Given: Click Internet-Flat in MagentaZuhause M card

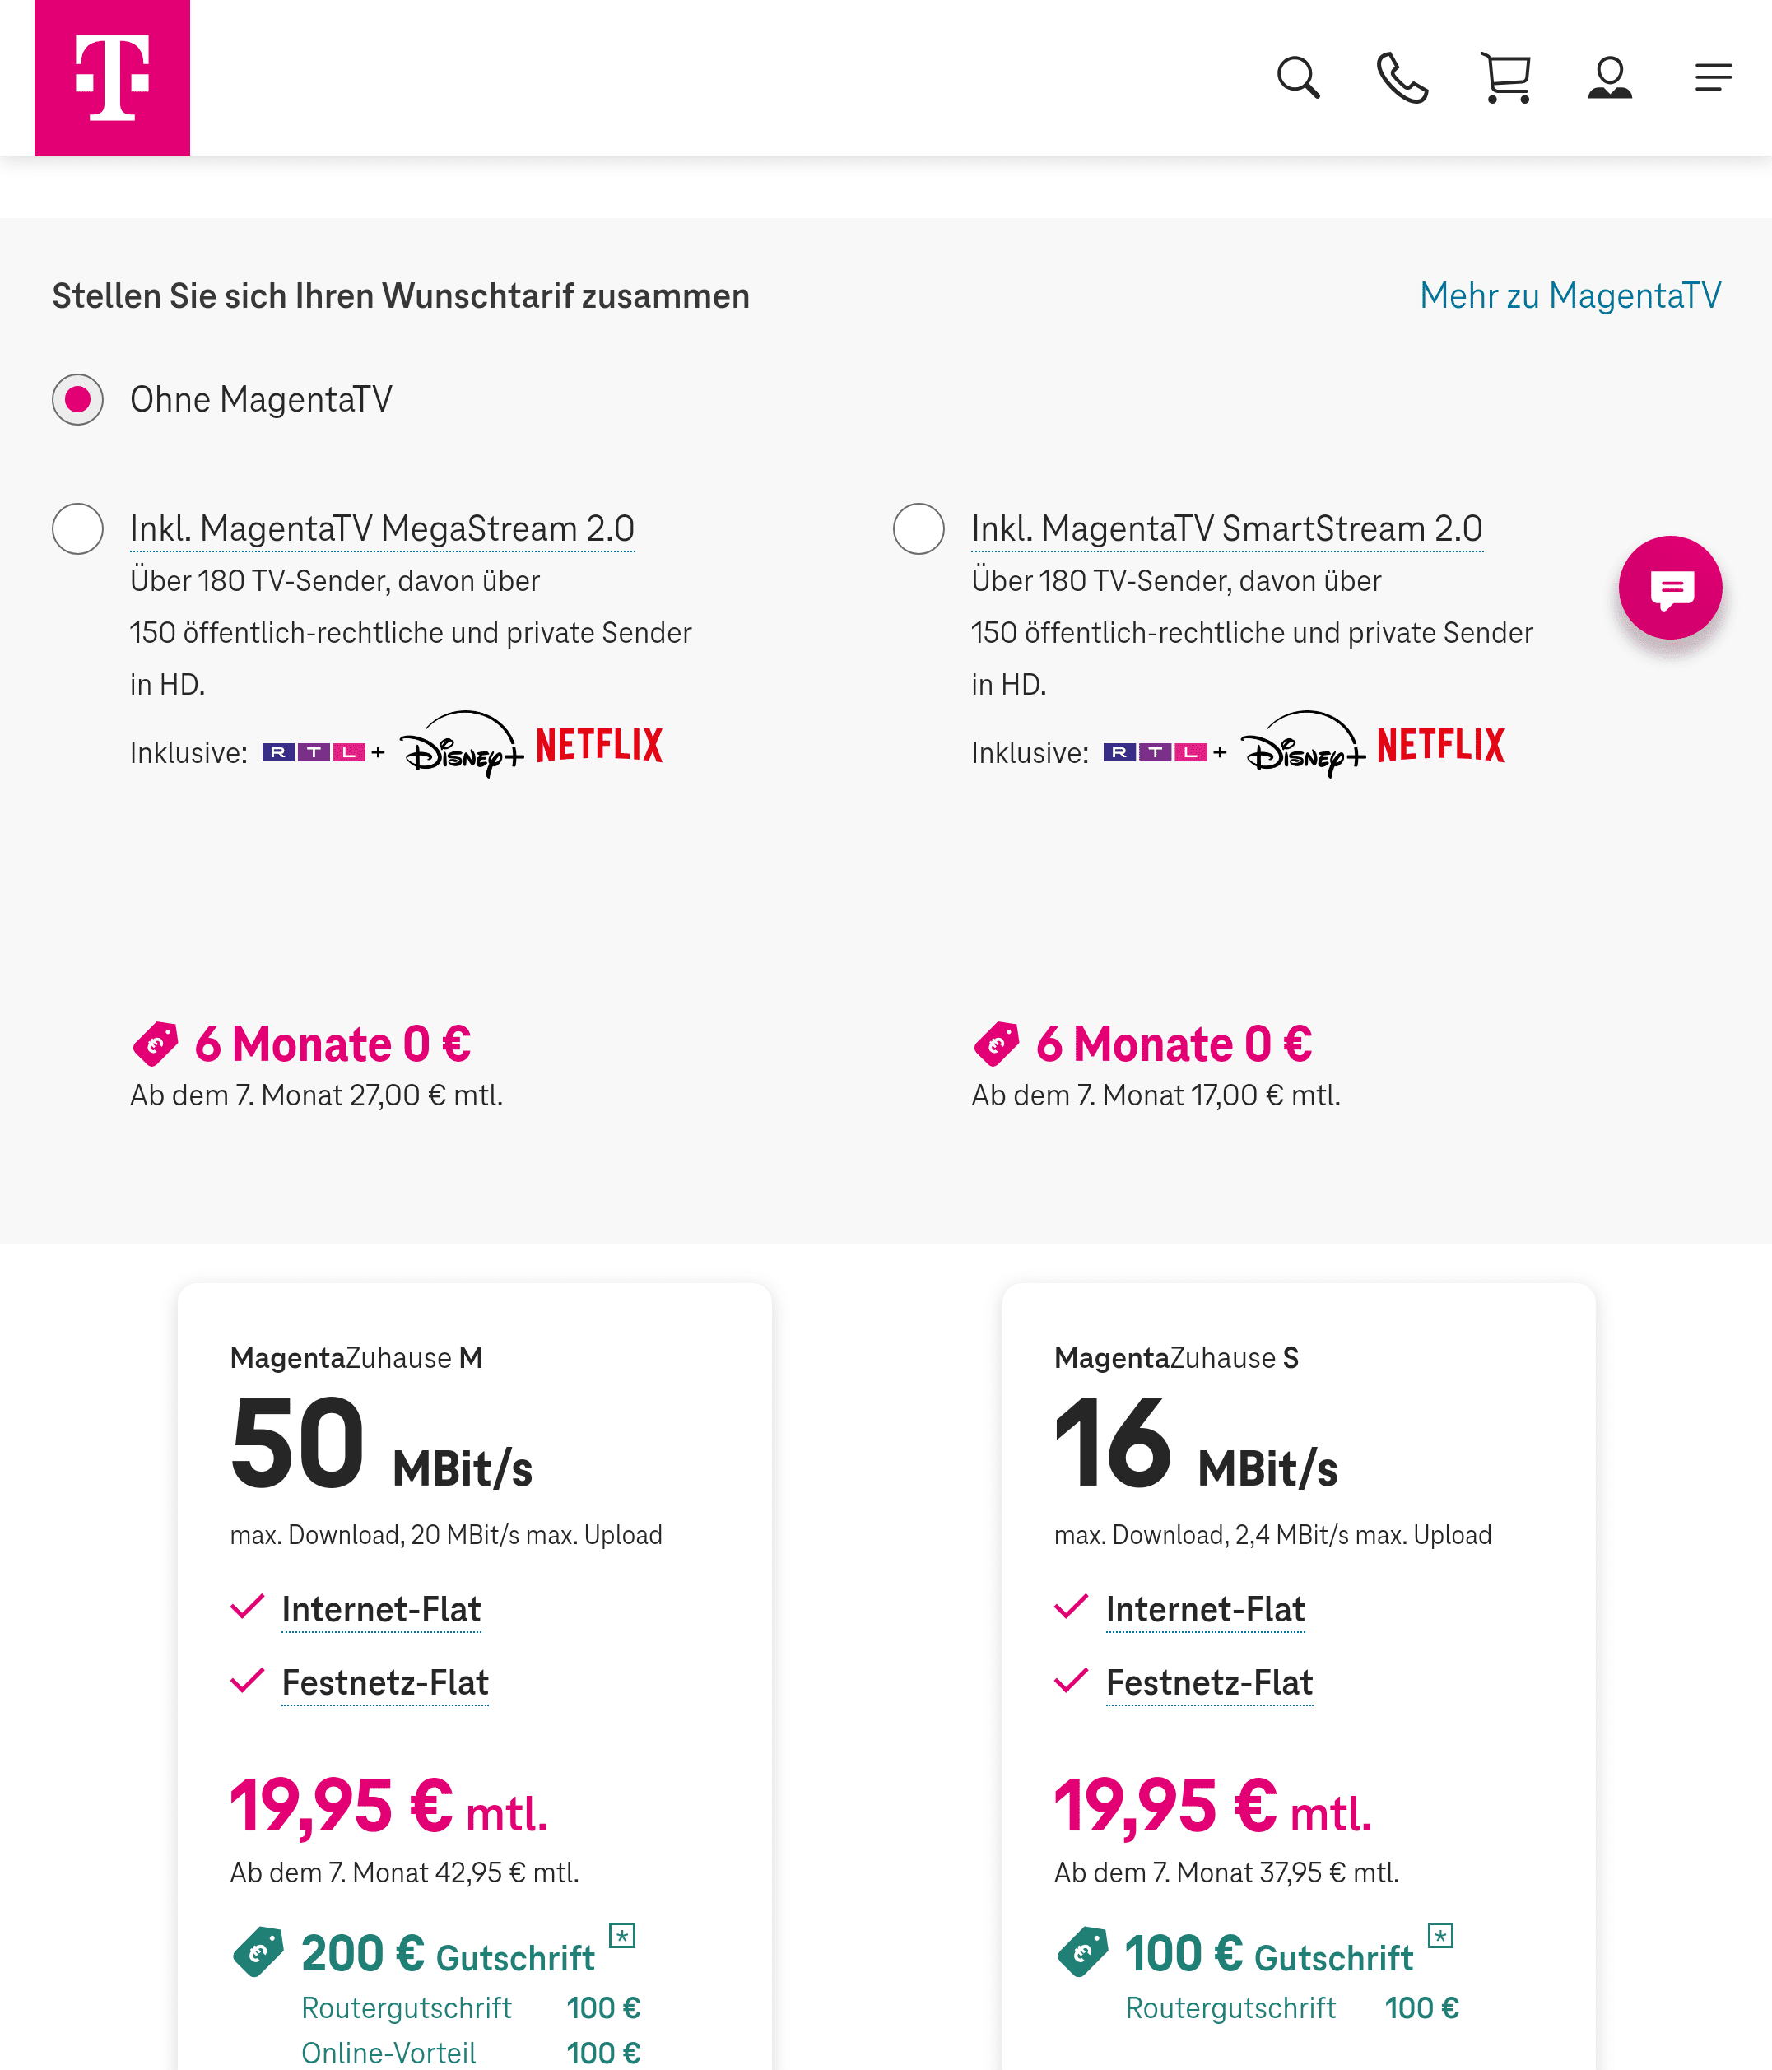Looking at the screenshot, I should coord(380,1609).
